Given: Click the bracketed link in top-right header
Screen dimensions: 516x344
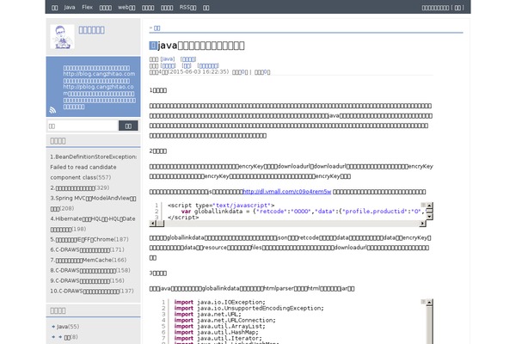Looking at the screenshot, I should (x=458, y=8).
